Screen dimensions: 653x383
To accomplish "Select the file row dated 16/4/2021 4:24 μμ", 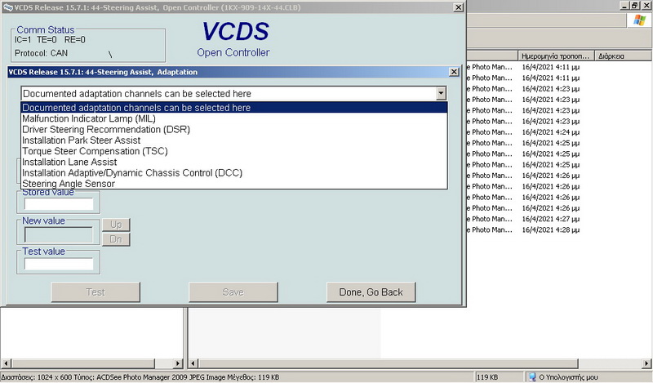I will 550,132.
